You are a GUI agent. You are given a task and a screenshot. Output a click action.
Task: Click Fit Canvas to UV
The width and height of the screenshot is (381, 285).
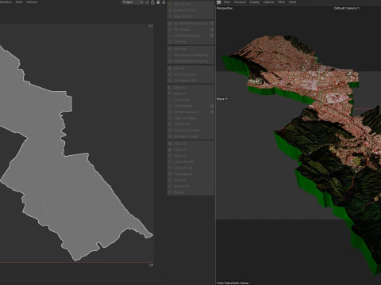pos(190,81)
